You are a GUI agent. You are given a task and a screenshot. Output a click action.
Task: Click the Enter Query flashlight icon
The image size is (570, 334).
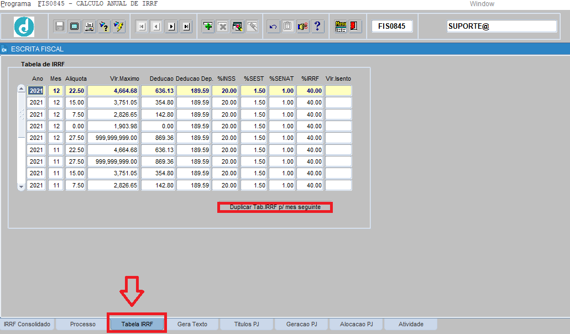pyautogui.click(x=104, y=27)
